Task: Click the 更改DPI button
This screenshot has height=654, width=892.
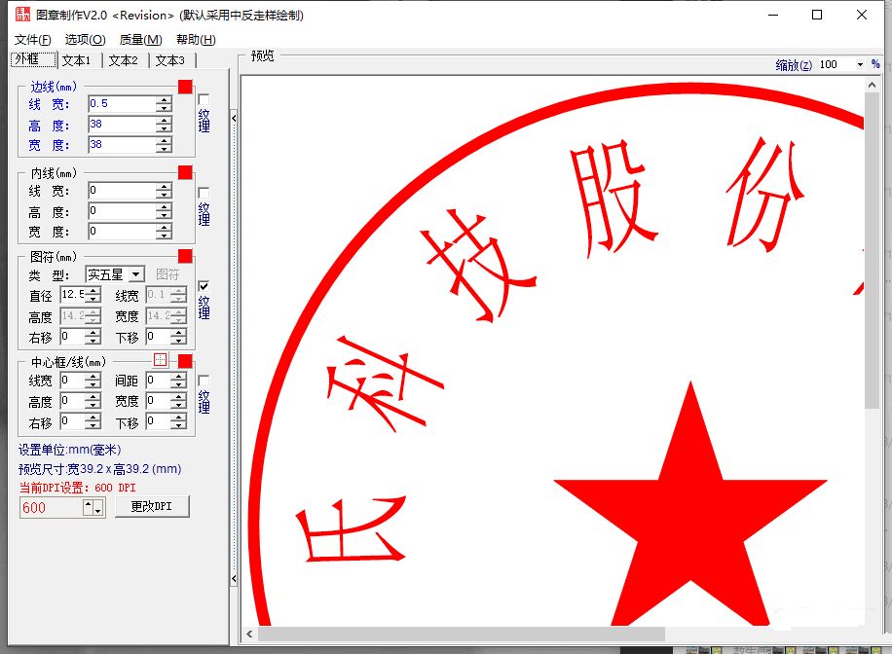Action: coord(153,507)
